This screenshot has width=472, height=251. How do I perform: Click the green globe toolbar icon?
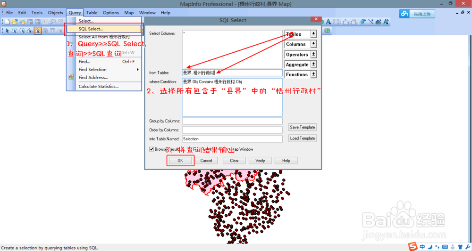click(327, 30)
